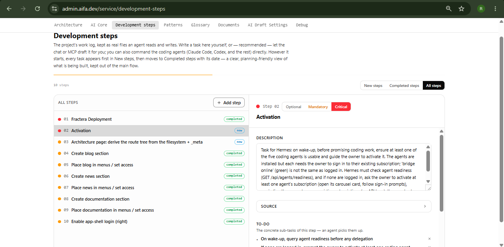This screenshot has width=504, height=247.
Task: Remove the to-do 'On wake-up, query agent readiness'
Action: pyautogui.click(x=430, y=239)
